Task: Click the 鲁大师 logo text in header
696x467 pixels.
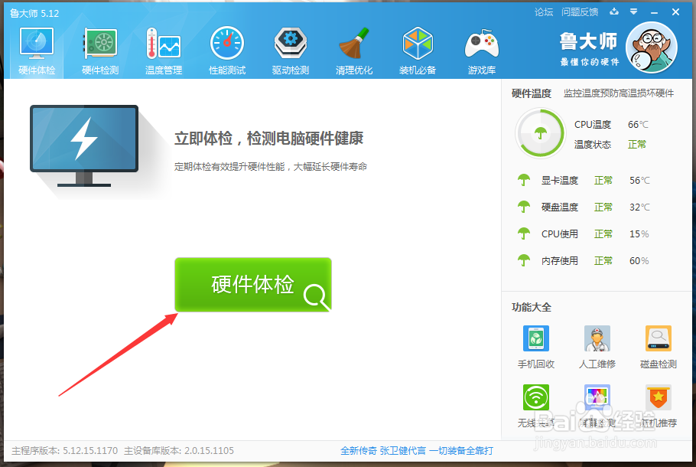Action: pos(589,41)
